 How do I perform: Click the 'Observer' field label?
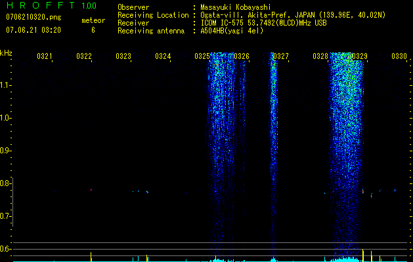pos(133,7)
